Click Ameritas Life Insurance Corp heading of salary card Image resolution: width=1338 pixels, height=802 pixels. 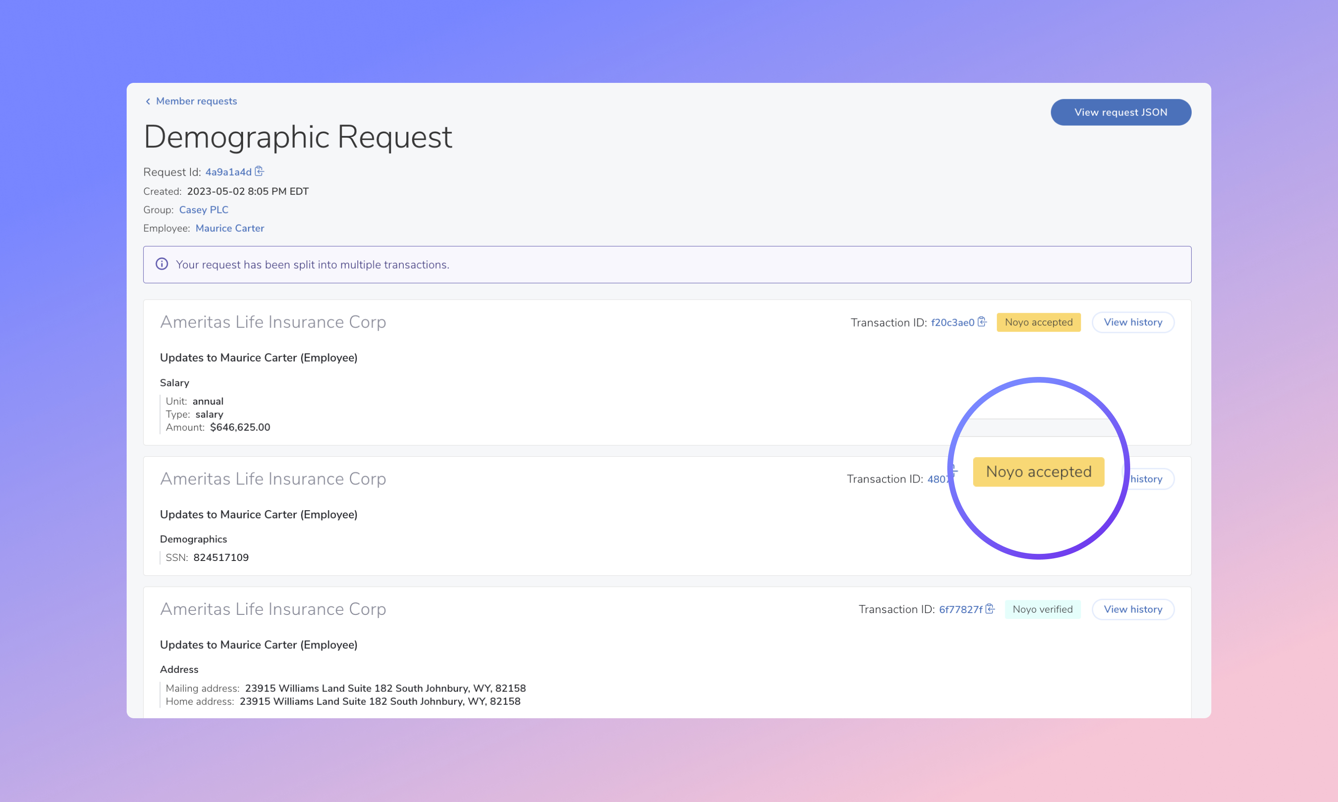(273, 322)
